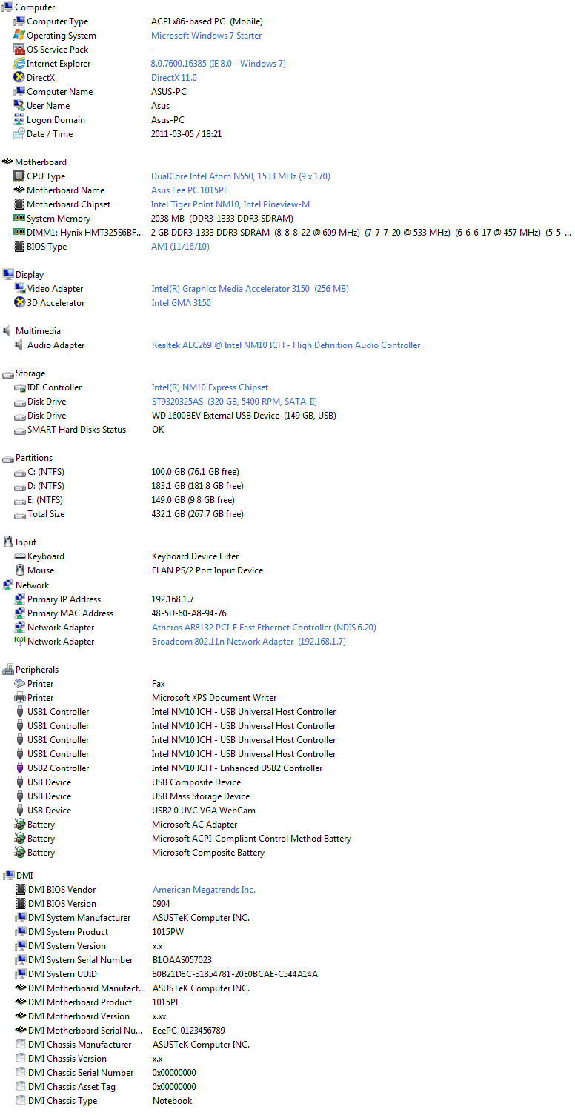
Task: Select the Mouse row label
Action: (x=41, y=570)
